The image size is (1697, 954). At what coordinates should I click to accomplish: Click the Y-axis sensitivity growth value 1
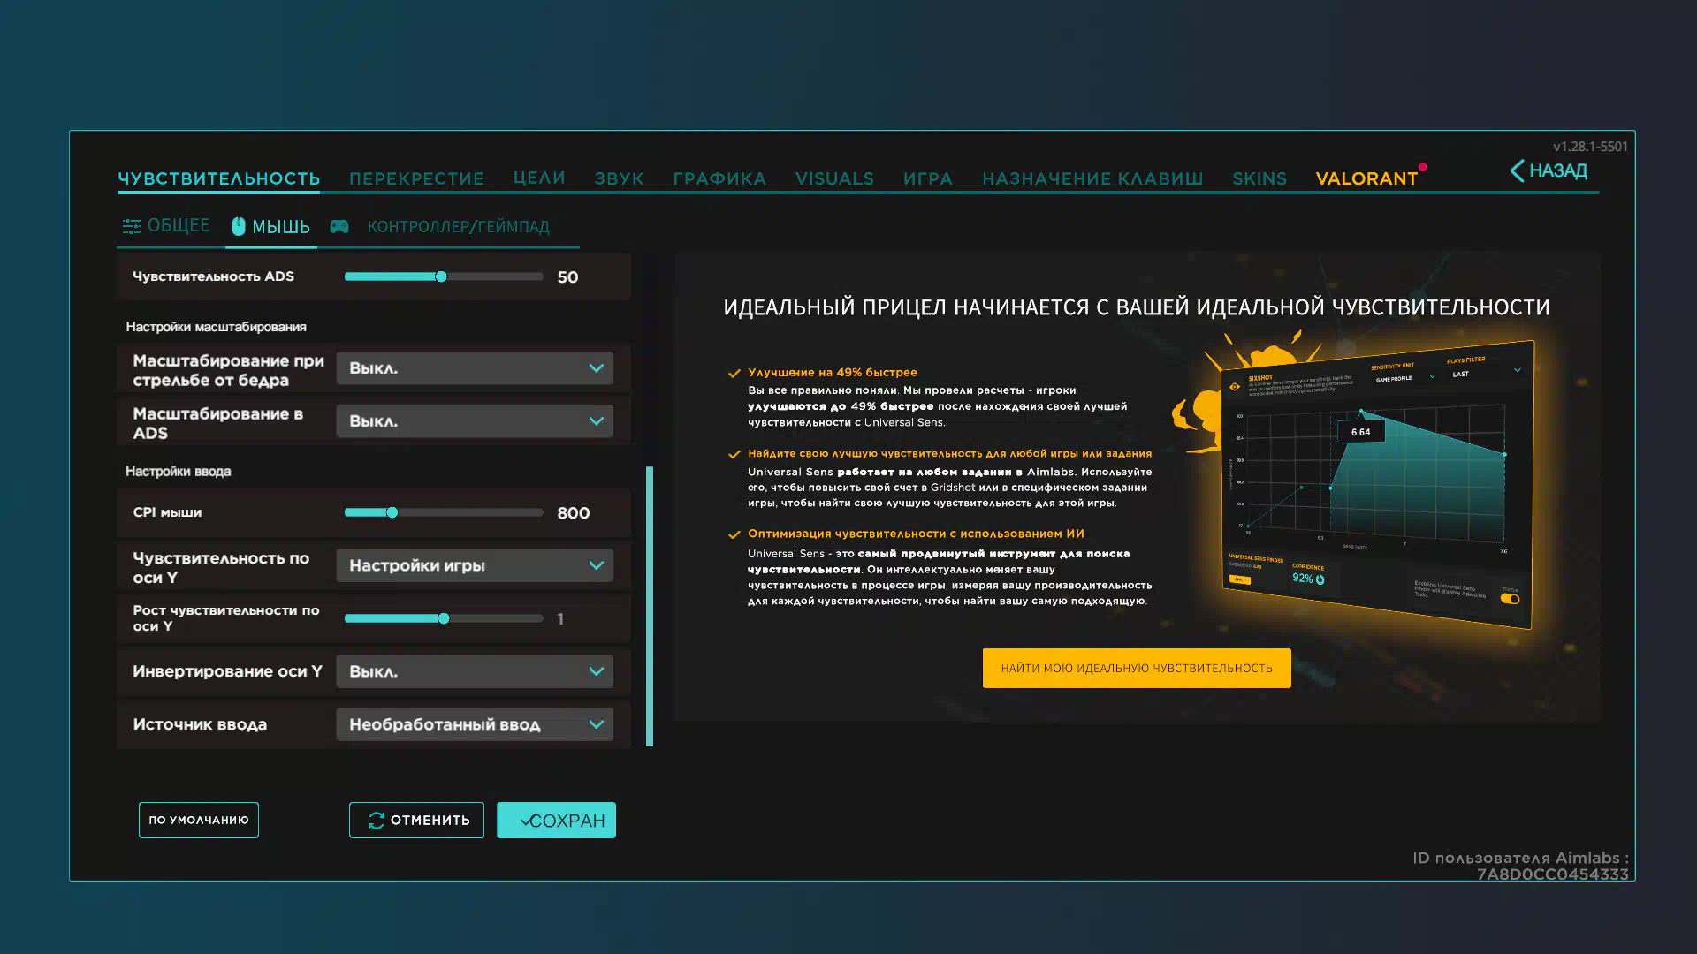tap(560, 619)
